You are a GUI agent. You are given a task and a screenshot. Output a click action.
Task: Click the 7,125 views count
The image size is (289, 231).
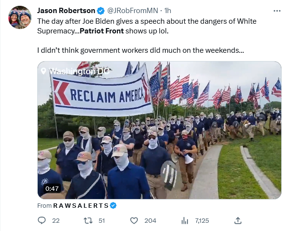click(202, 221)
